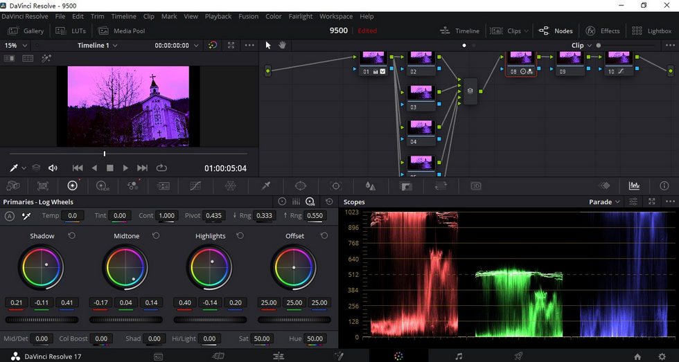Show the Keyframes panel

point(604,185)
